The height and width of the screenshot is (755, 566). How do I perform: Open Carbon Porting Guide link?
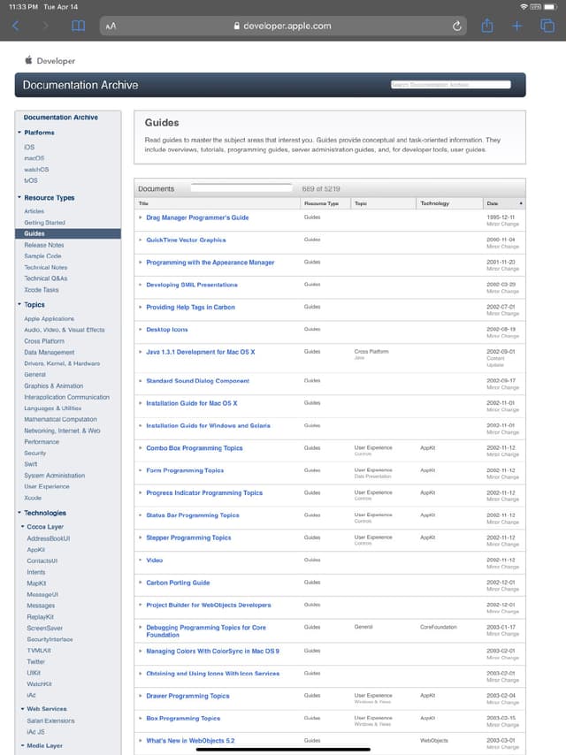pyautogui.click(x=178, y=583)
